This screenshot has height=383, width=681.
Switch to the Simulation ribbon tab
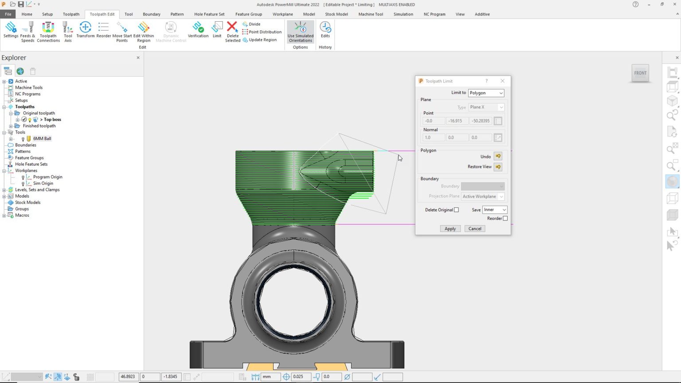(x=403, y=14)
